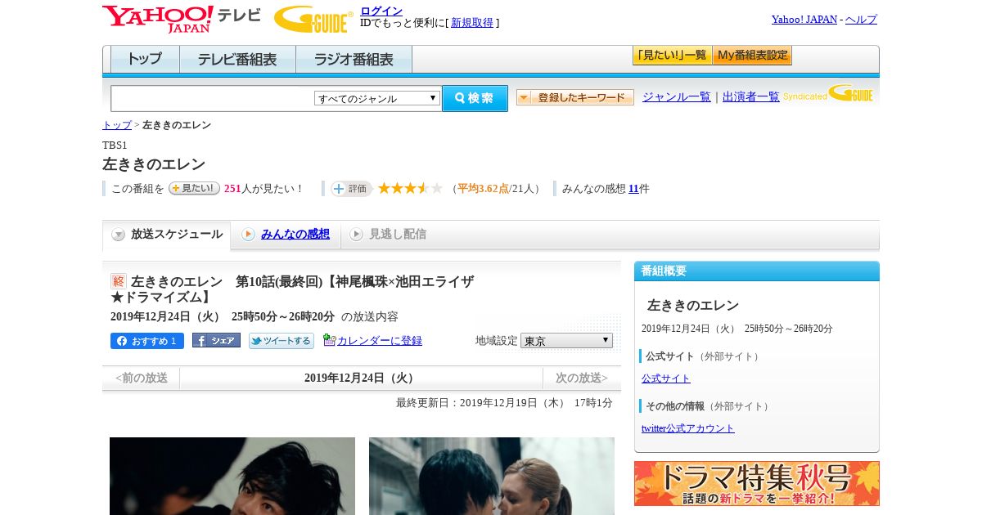Viewport: 982px width, 515px height.
Task: Go to the Yahoo! JAPAN link
Action: pos(804,20)
